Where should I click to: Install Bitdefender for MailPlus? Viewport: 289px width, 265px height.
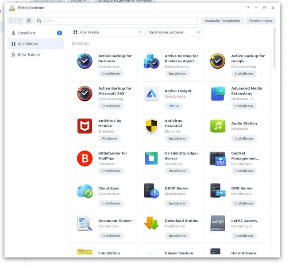[111, 171]
